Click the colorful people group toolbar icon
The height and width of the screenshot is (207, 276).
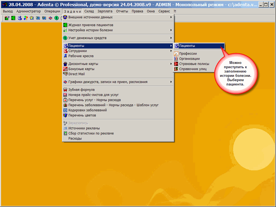pyautogui.click(x=26, y=18)
